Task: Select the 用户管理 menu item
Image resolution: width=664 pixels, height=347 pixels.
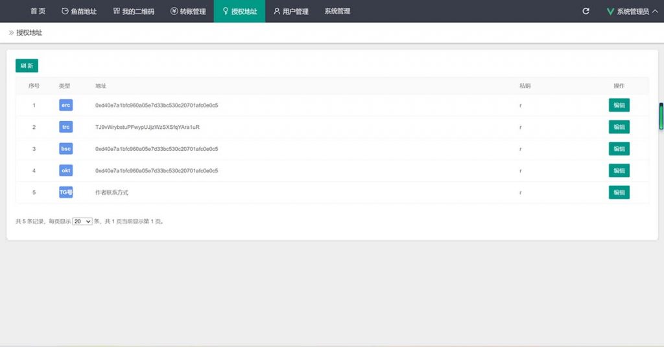Action: (x=290, y=11)
